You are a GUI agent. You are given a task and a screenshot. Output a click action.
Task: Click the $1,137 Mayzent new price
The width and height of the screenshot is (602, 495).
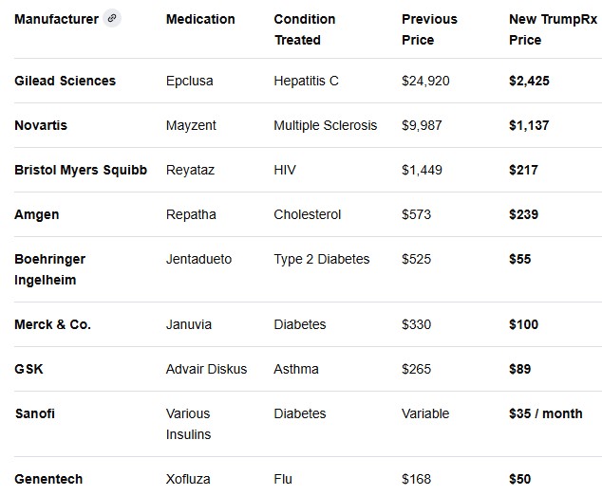[529, 125]
